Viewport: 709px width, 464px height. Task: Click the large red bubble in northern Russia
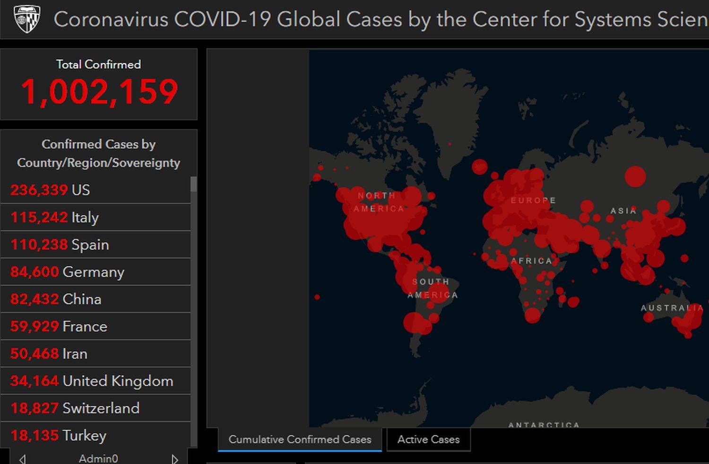coord(634,176)
